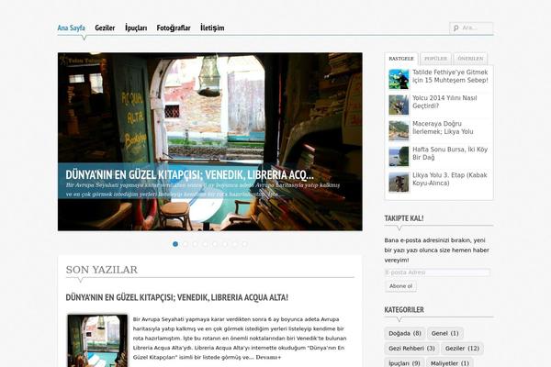Select the fourth slider dot
Viewport: 551px width, 367px height.
click(x=205, y=244)
